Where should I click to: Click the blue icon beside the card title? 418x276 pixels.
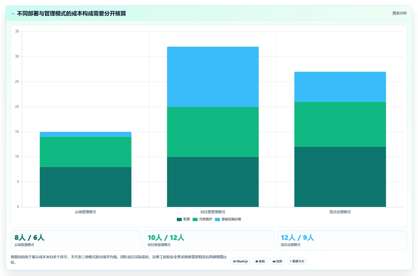click(13, 14)
